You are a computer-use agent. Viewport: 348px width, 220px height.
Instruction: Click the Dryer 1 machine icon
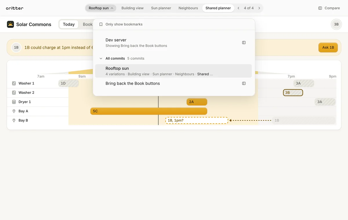click(14, 102)
